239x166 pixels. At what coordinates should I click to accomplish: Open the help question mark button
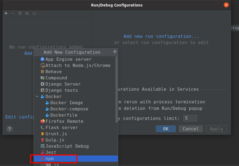tap(9, 129)
